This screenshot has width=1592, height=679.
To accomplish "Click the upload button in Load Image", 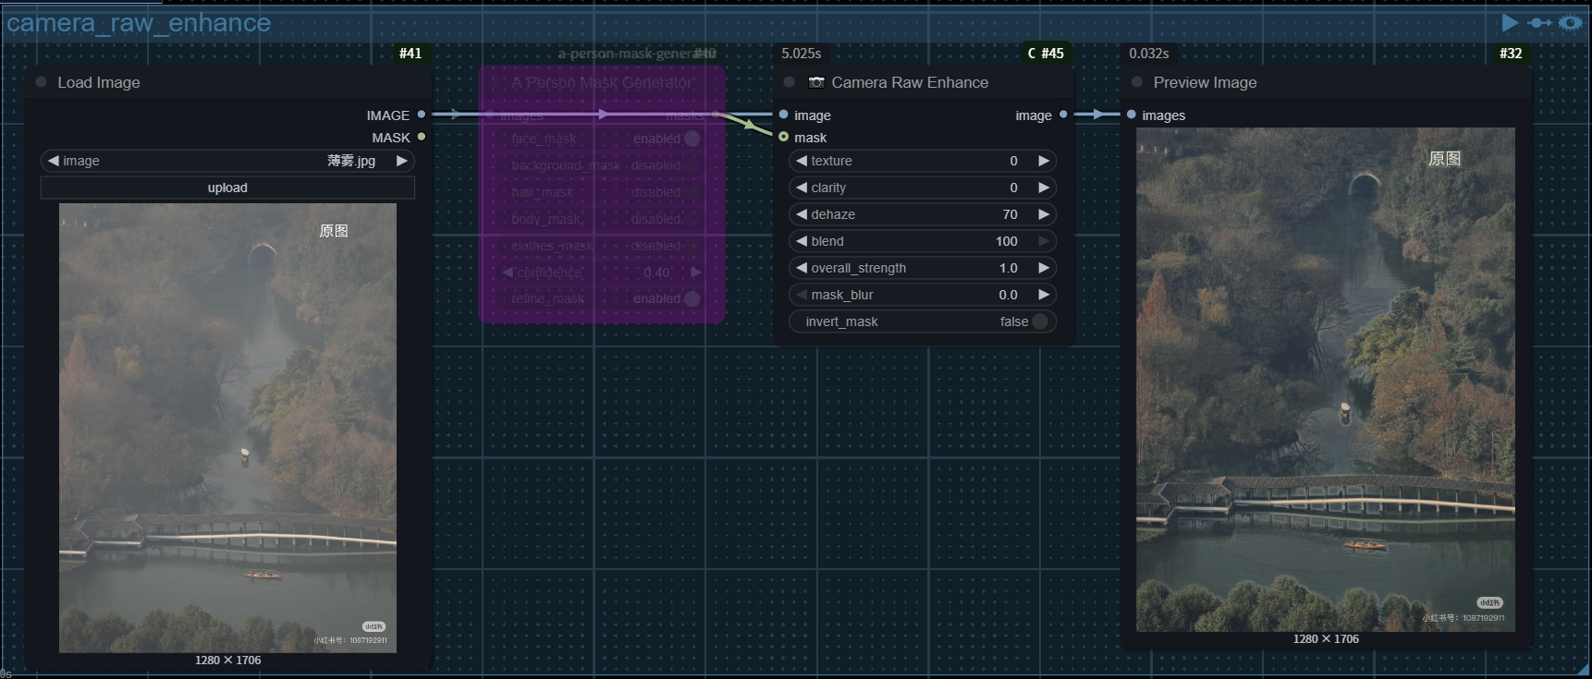I will pos(227,188).
